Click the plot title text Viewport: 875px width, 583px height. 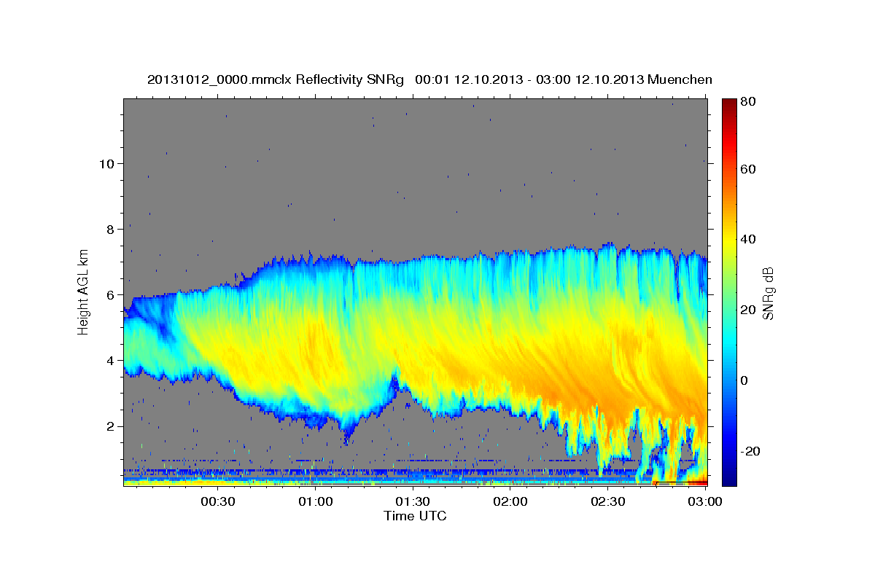(429, 79)
